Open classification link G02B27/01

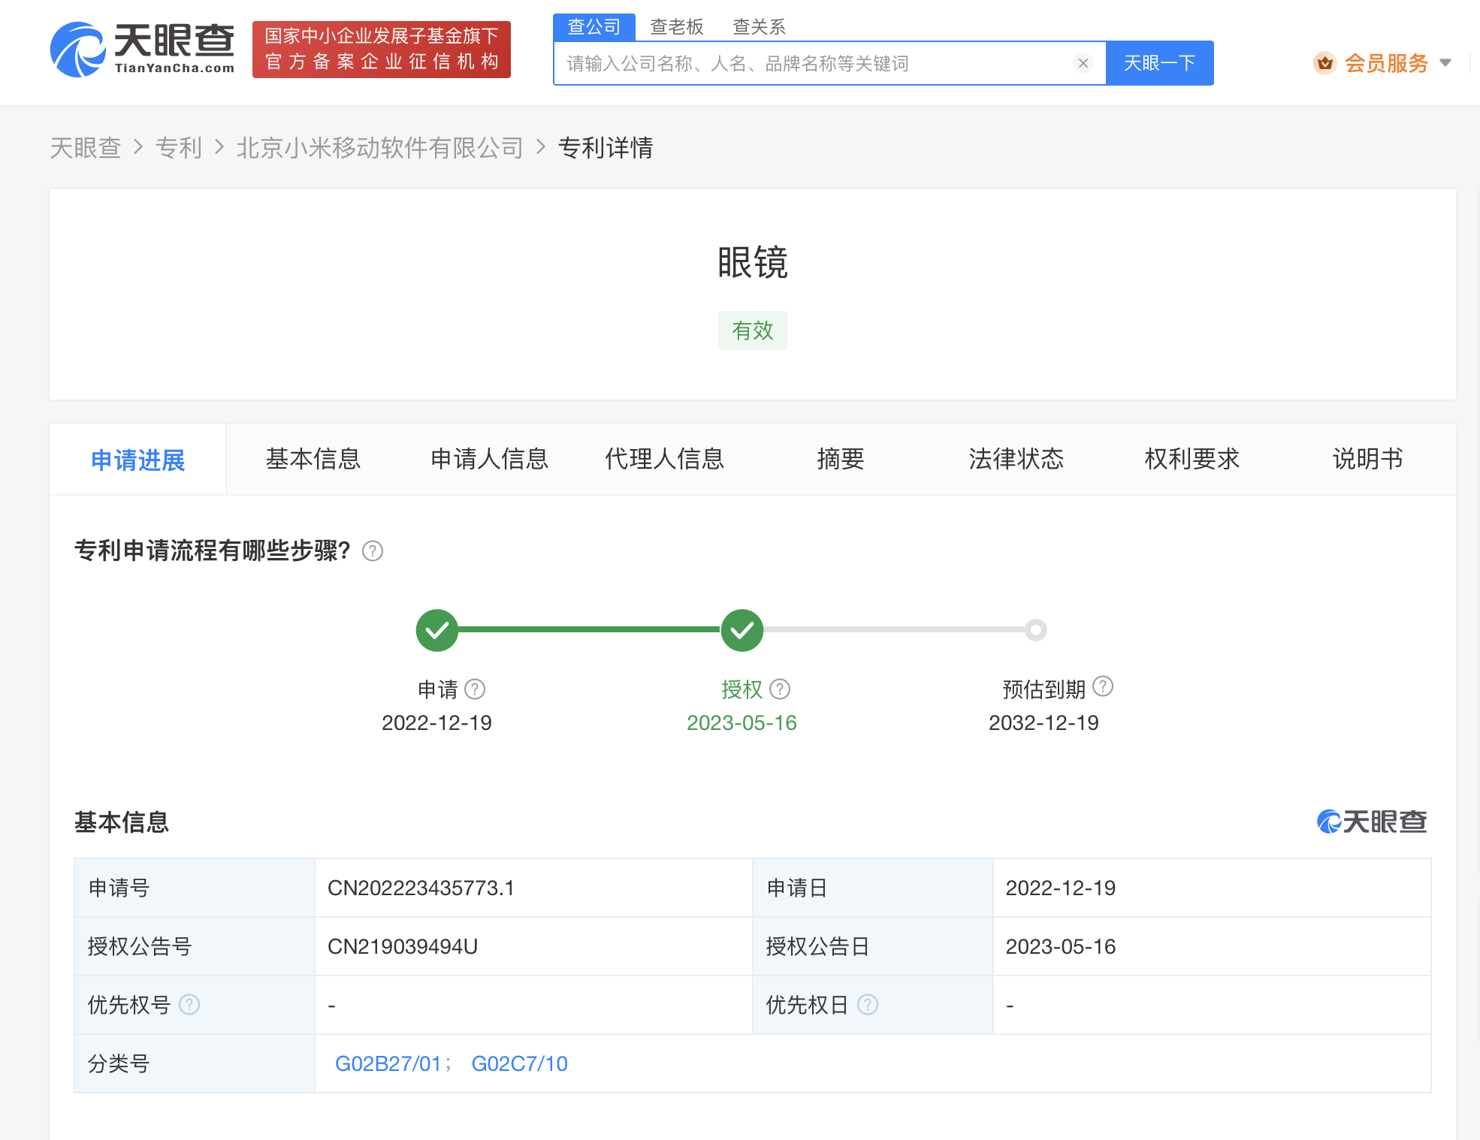tap(388, 1063)
